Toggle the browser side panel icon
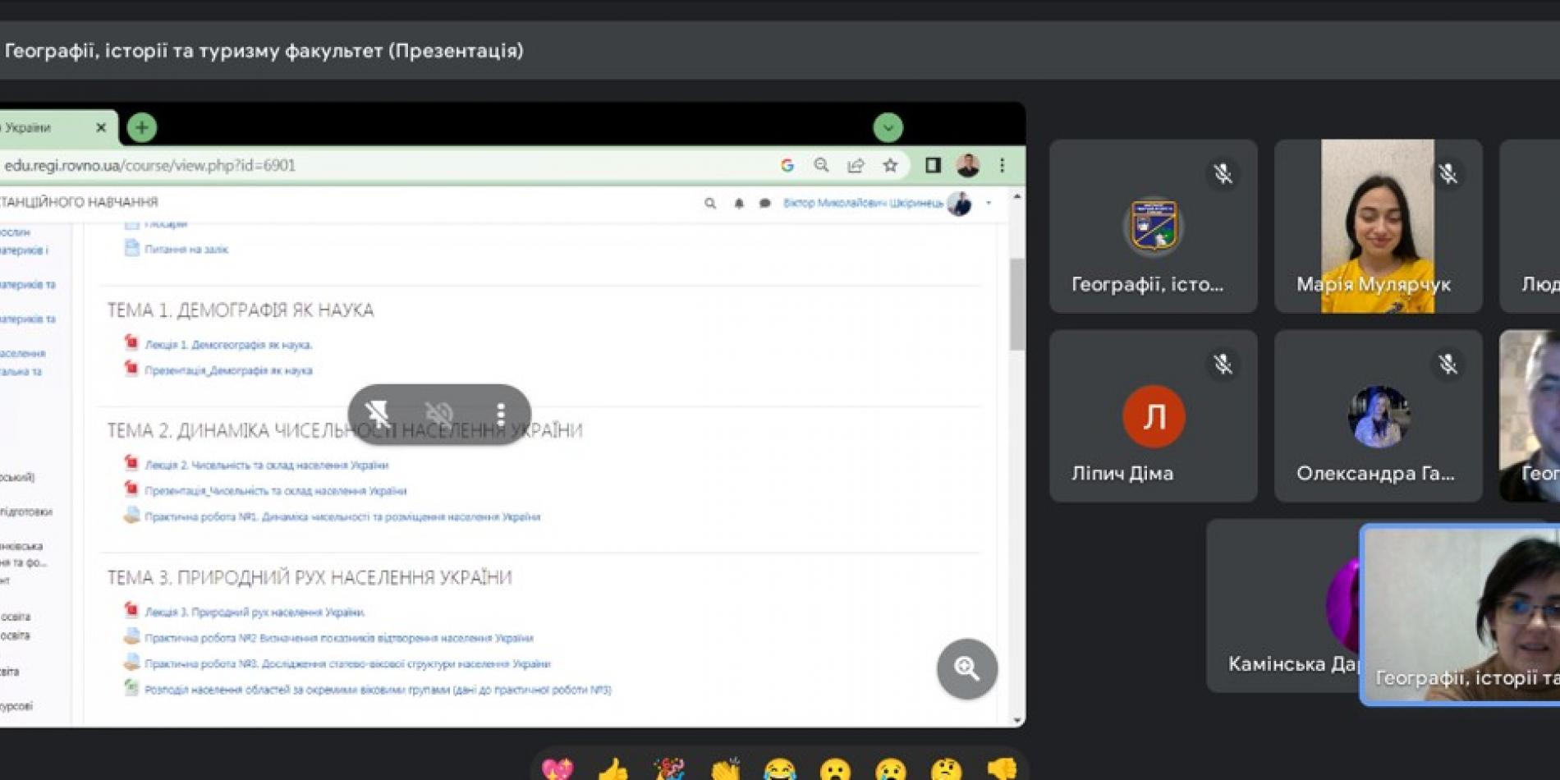The image size is (1560, 780). pyautogui.click(x=933, y=165)
